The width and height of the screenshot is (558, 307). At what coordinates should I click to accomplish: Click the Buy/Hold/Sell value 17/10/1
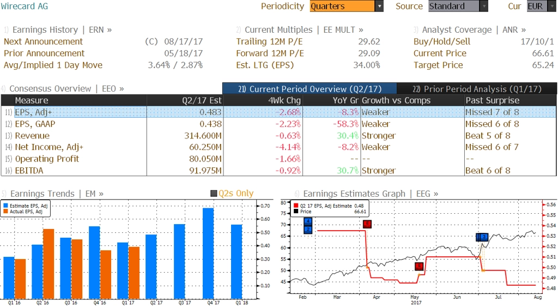point(537,41)
